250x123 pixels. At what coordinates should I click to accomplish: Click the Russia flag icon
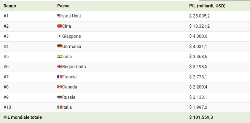coord(60,97)
